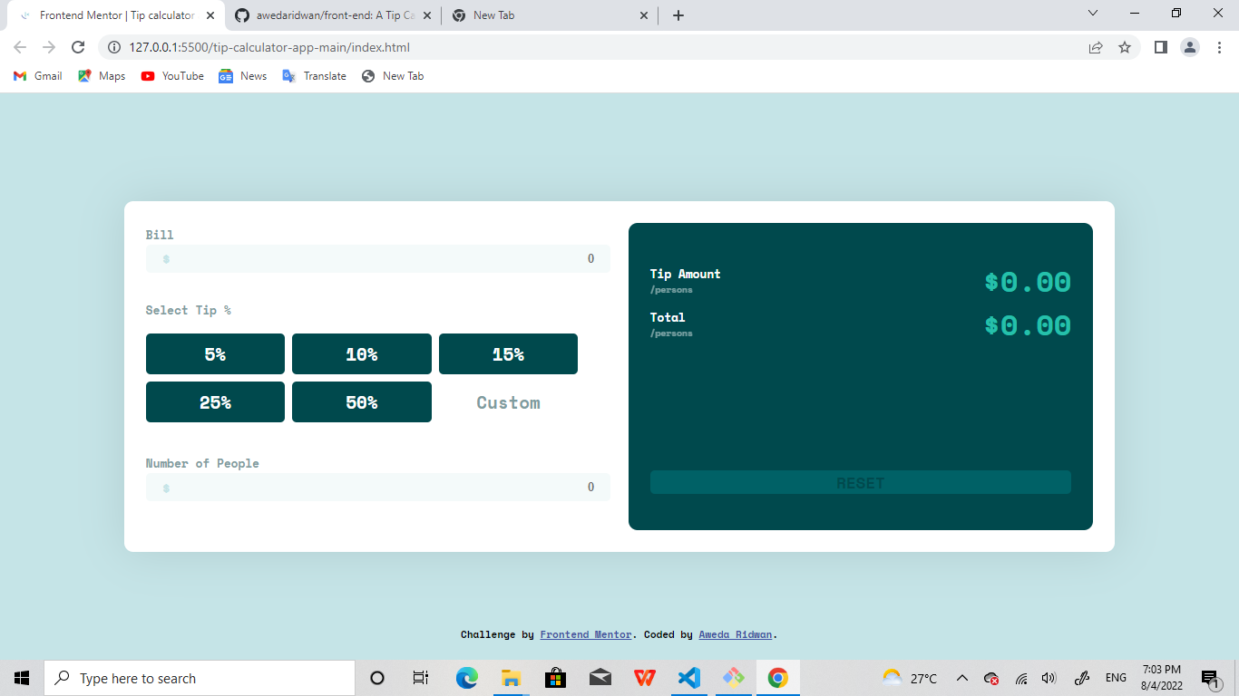Click the Windows Start button
1239x696 pixels.
(22, 678)
